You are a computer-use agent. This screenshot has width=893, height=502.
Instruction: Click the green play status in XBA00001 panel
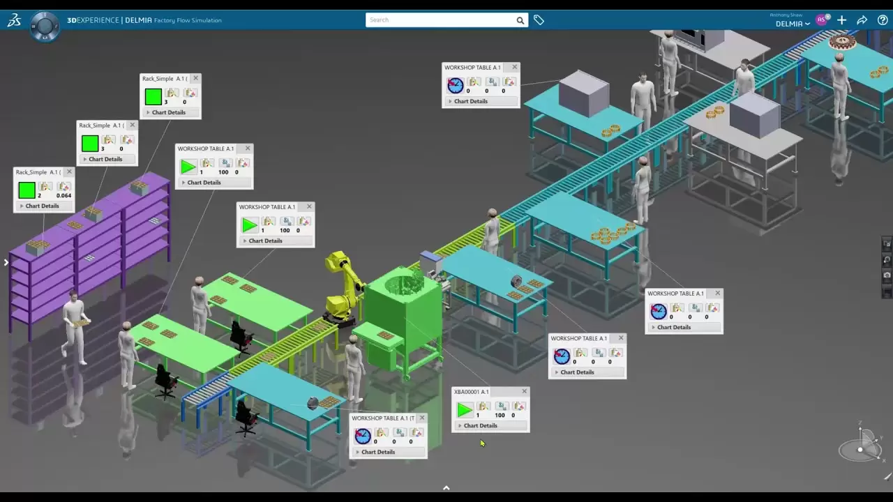(x=465, y=410)
